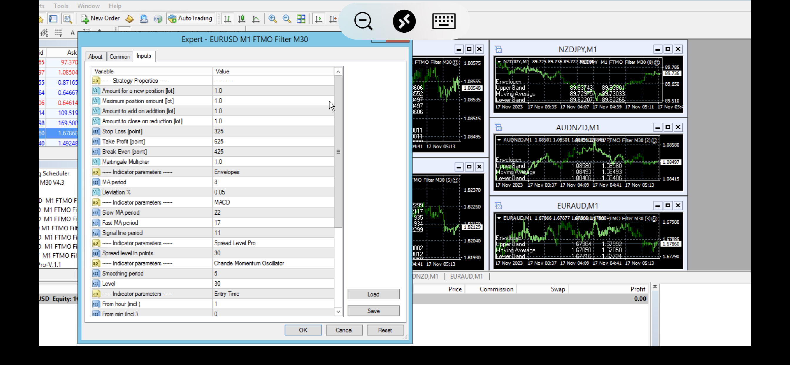Click the smiley EA icon in EURAUD chart
Viewport: 790px width, 365px height.
click(x=654, y=219)
